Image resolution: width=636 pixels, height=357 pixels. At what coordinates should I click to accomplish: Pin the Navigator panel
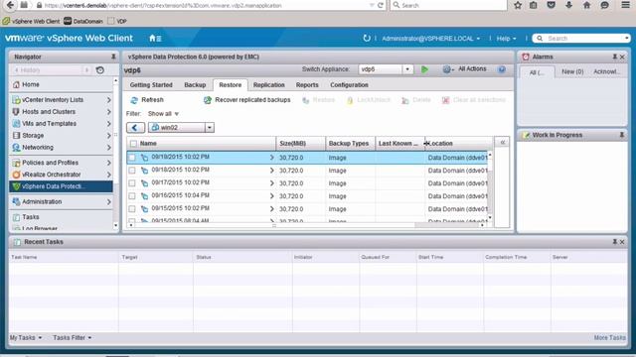coord(113,57)
